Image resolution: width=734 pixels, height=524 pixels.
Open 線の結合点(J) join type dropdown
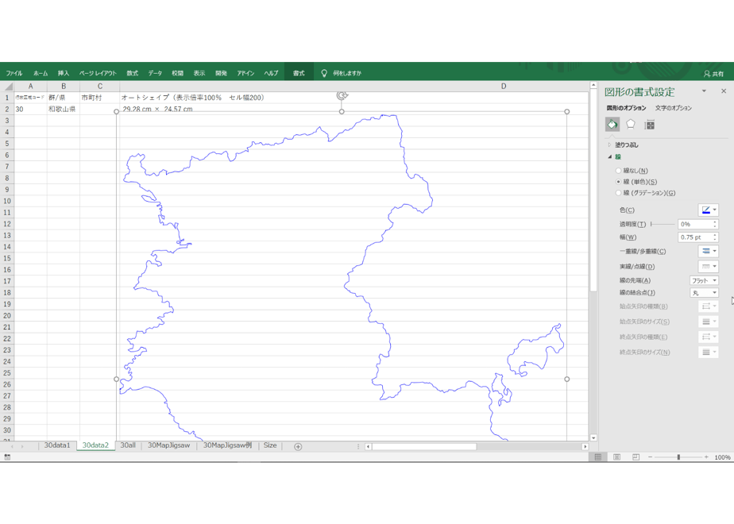(704, 293)
